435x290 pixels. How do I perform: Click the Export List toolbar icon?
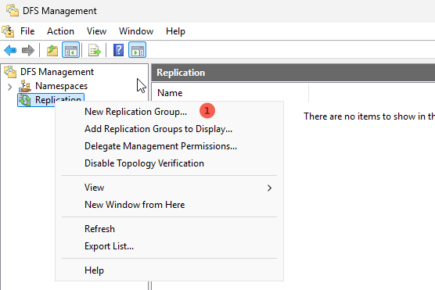point(95,50)
